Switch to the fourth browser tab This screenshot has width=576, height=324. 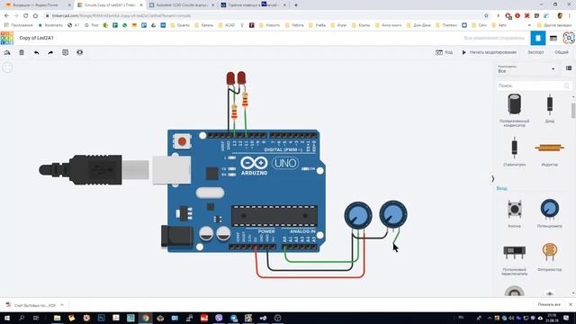[254, 5]
